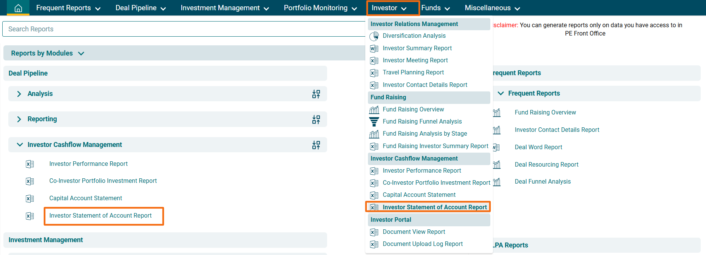Click Excel icon beside Capital Account Statement in left list
Image resolution: width=706 pixels, height=255 pixels.
coord(30,198)
